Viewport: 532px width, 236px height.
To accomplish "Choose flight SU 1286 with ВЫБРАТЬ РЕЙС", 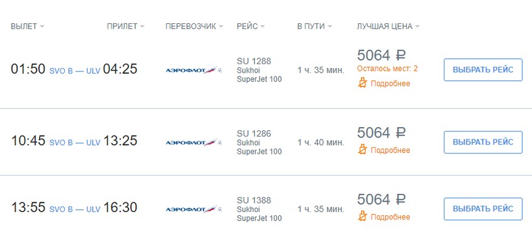I will (x=483, y=142).
